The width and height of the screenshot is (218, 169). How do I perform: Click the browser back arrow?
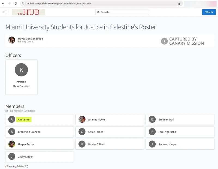3,4
